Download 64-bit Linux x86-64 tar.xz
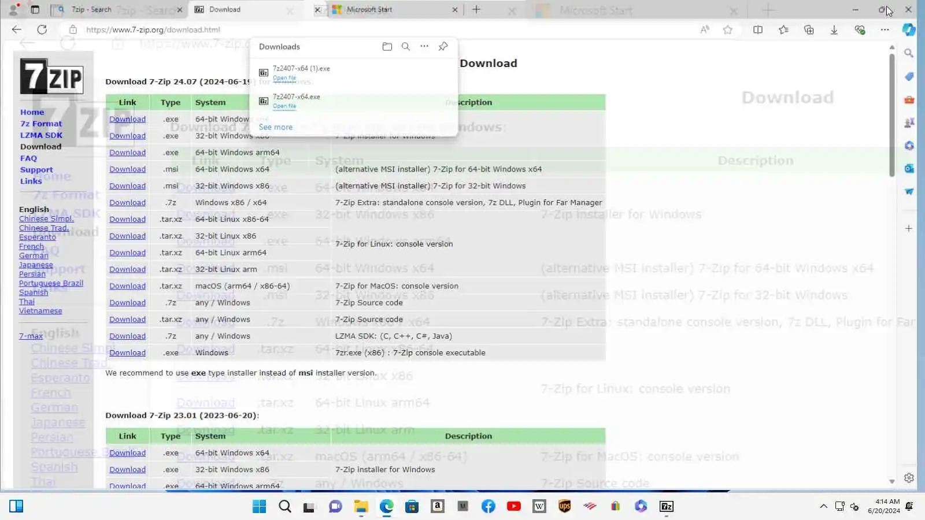This screenshot has height=520, width=925. [x=127, y=220]
